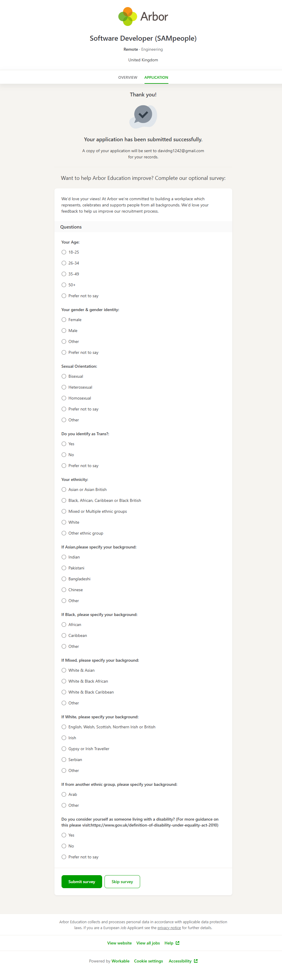
Task: Select Heterosexual orientation option
Action: [64, 387]
